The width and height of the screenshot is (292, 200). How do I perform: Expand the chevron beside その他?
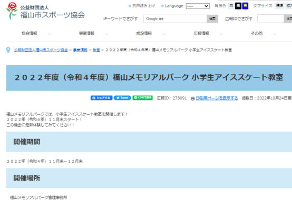tap(275, 34)
